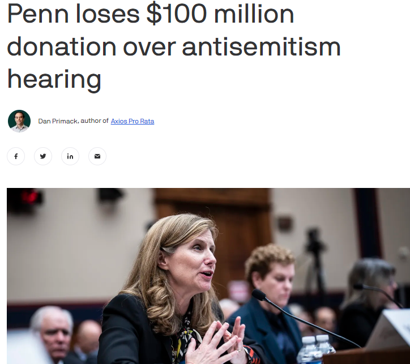
Task: Click the white-haired man in the photo background
Action: [52, 332]
